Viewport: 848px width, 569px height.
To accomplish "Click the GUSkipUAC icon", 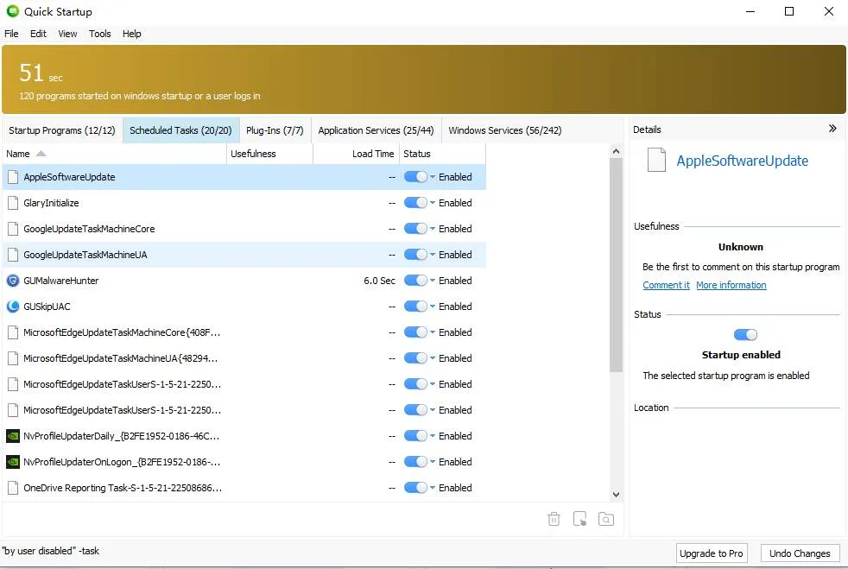I will pos(13,307).
